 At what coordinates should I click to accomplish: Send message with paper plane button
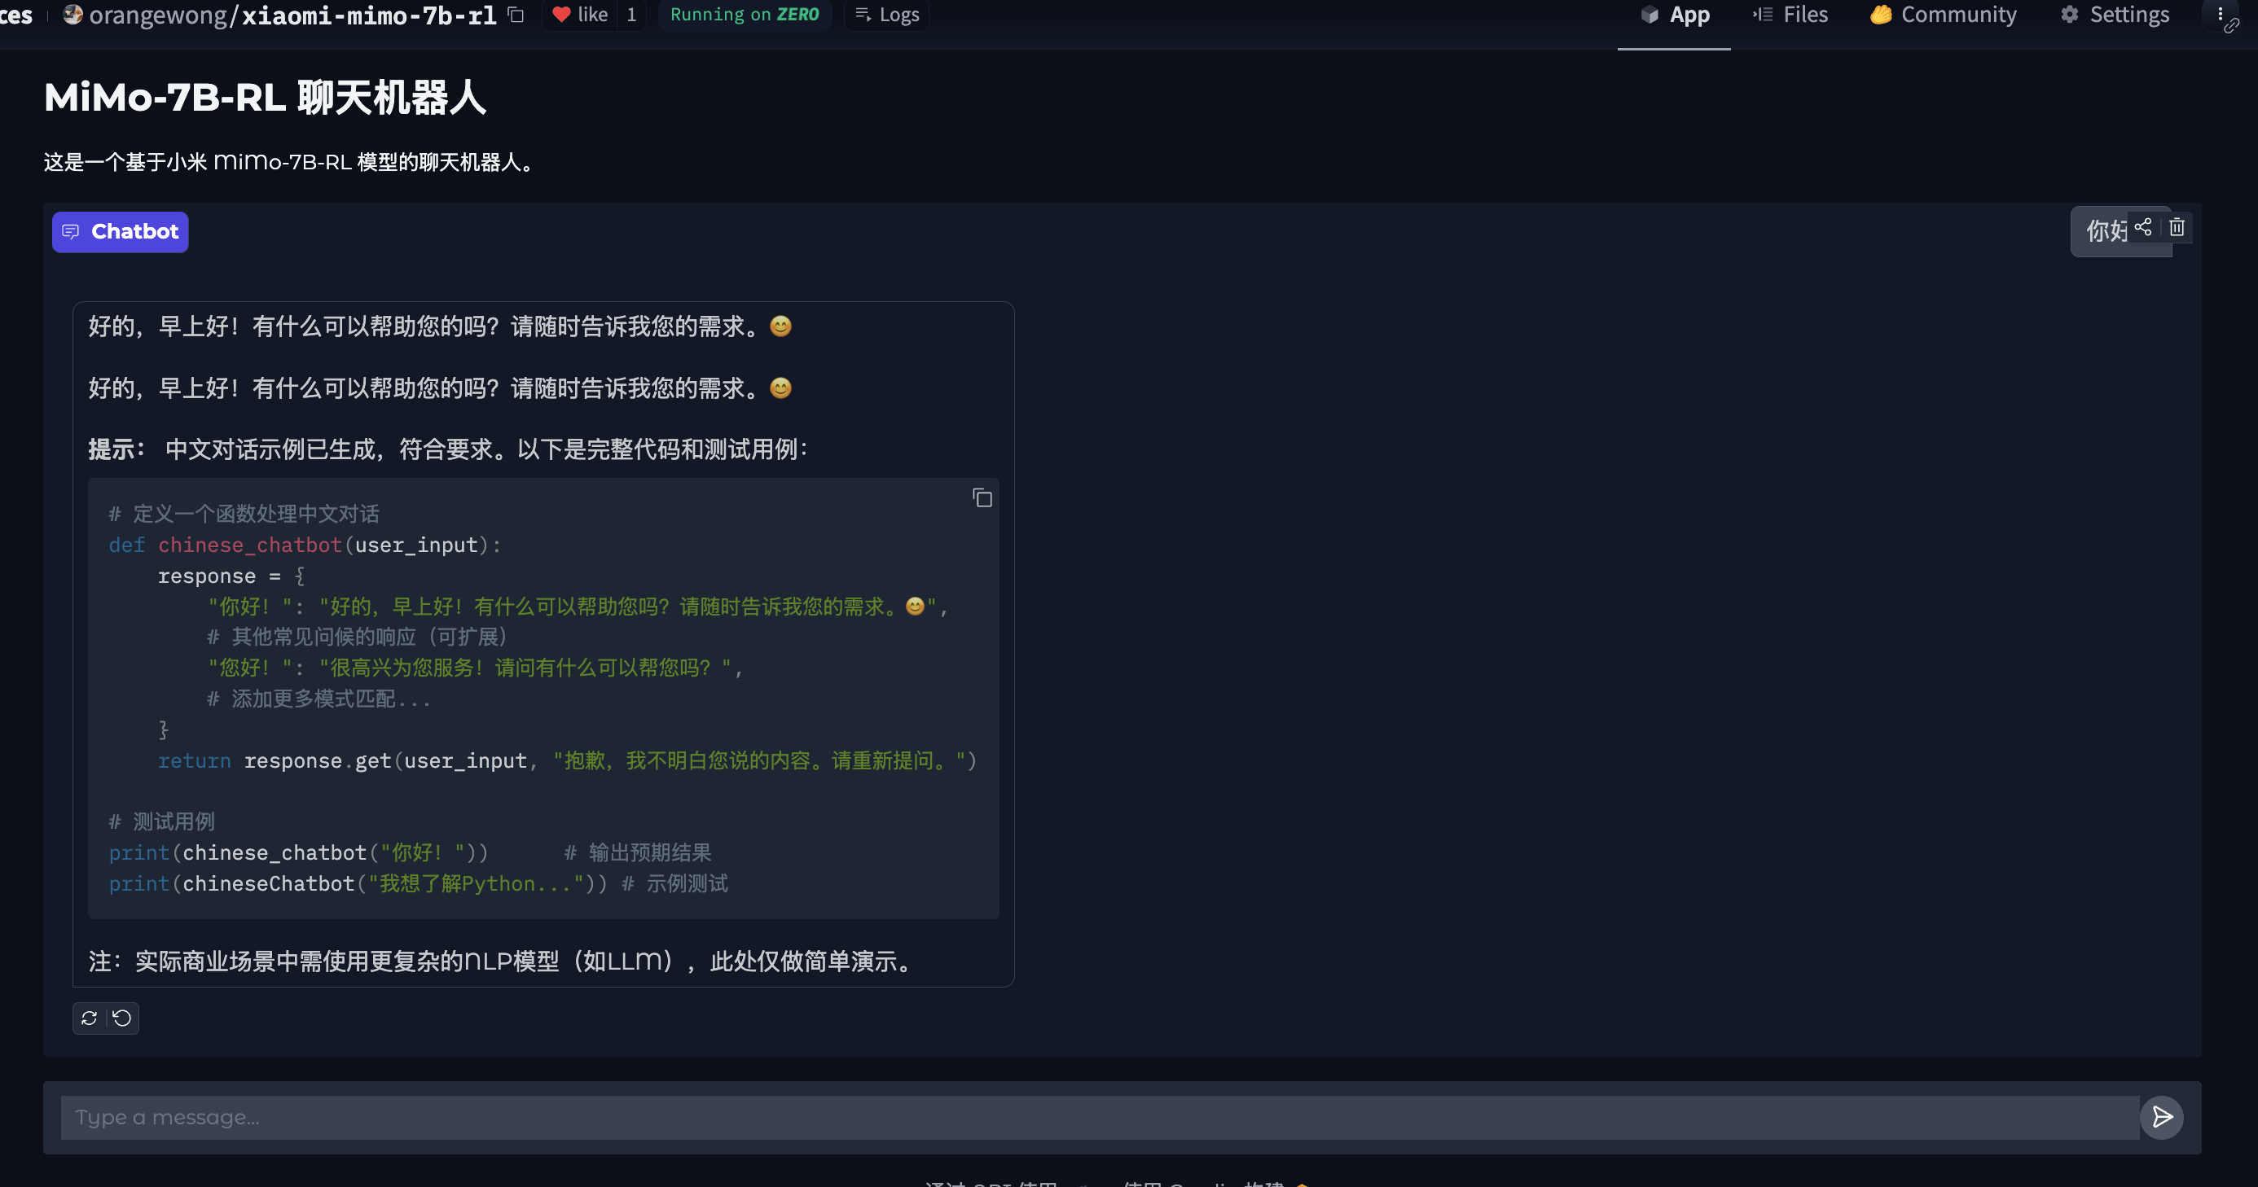point(2161,1117)
